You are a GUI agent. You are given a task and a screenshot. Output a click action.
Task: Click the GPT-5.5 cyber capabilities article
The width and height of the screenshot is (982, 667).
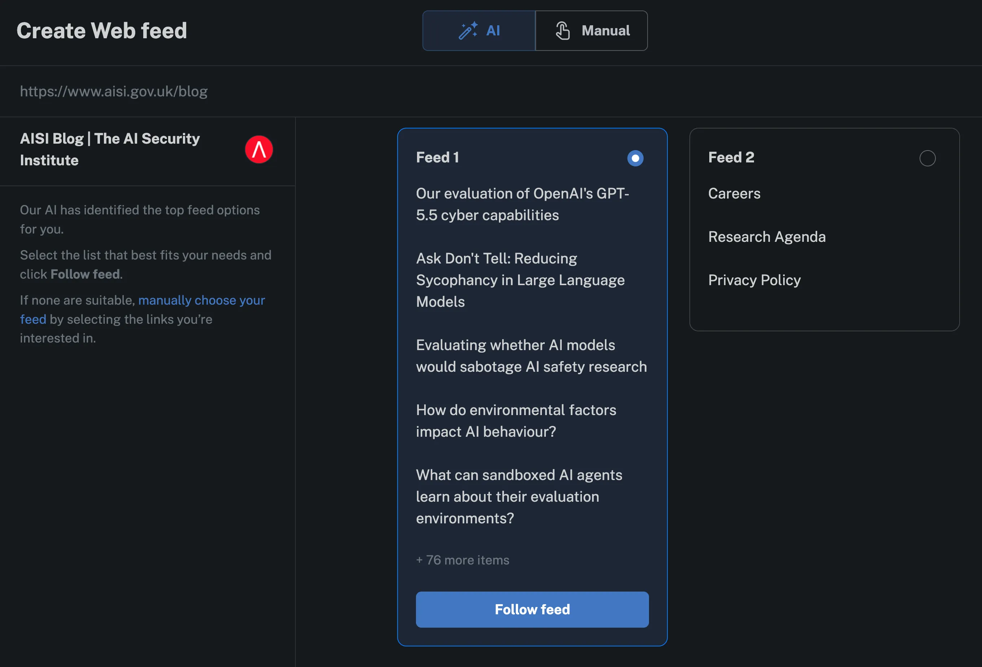(523, 204)
